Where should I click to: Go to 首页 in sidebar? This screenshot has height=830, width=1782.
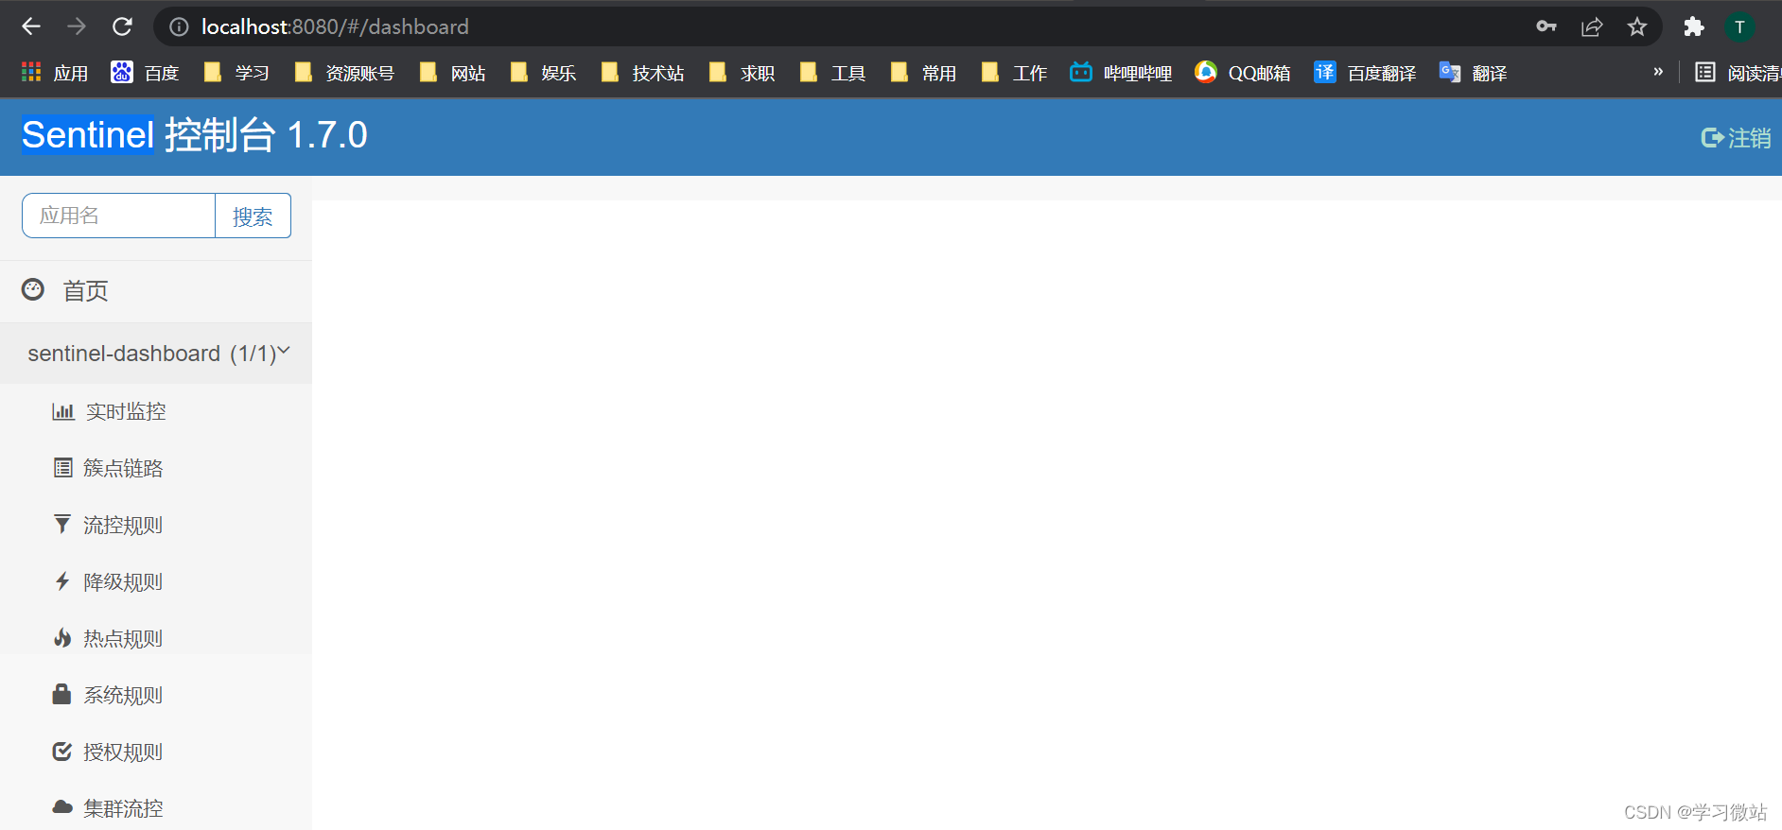coord(156,290)
